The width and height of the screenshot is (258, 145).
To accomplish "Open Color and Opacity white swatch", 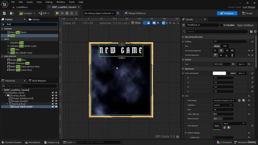I will (x=219, y=73).
